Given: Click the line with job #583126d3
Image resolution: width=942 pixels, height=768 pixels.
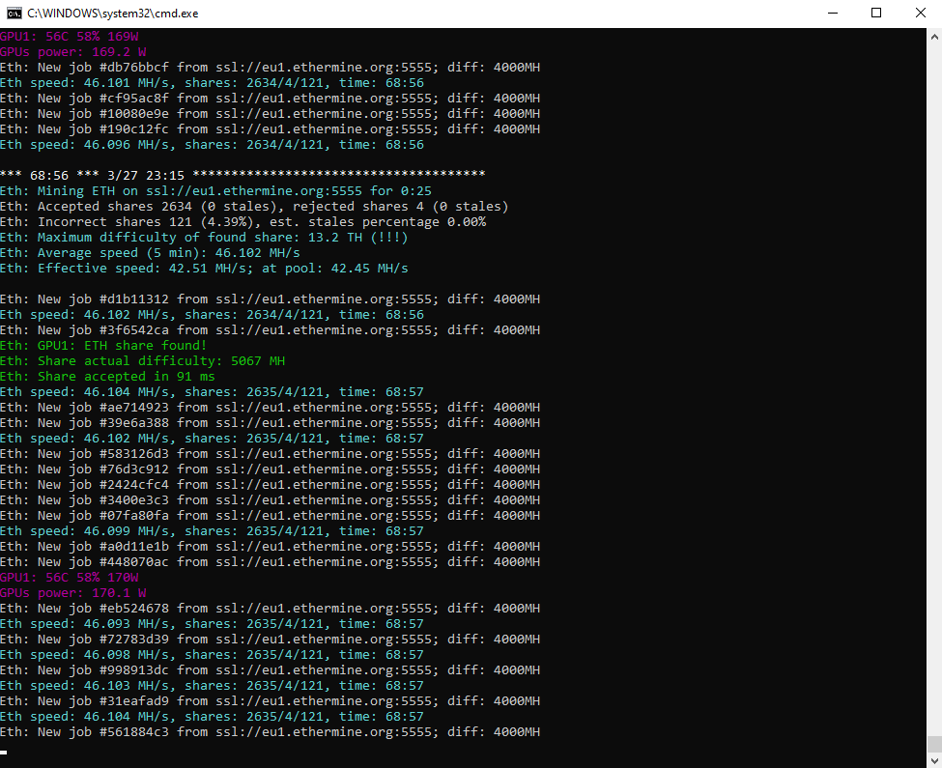Looking at the screenshot, I should click(x=270, y=454).
